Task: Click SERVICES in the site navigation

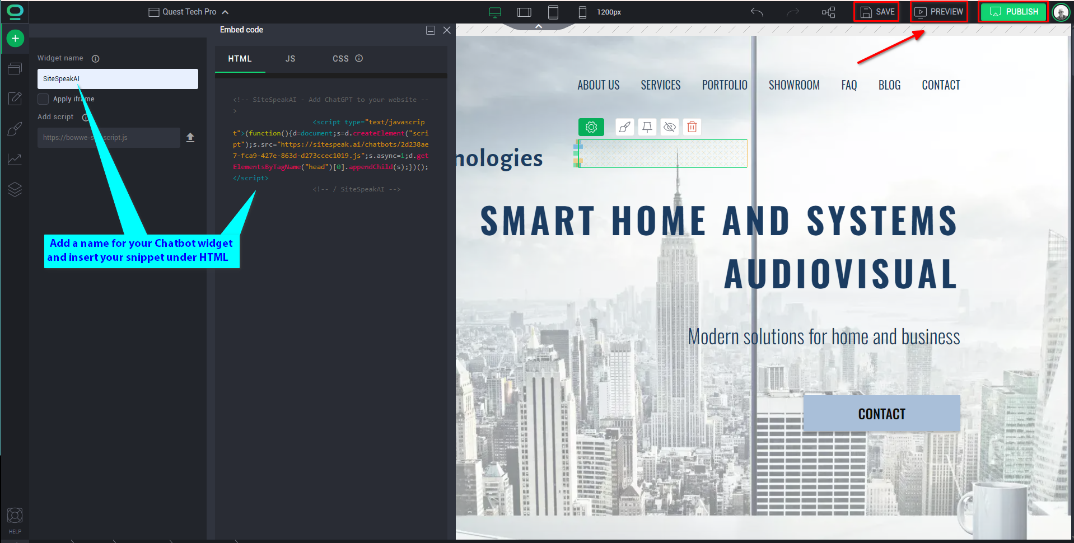Action: coord(661,85)
